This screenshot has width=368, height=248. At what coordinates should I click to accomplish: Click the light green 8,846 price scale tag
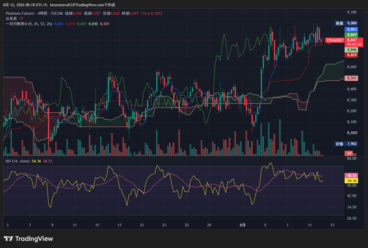(x=351, y=50)
